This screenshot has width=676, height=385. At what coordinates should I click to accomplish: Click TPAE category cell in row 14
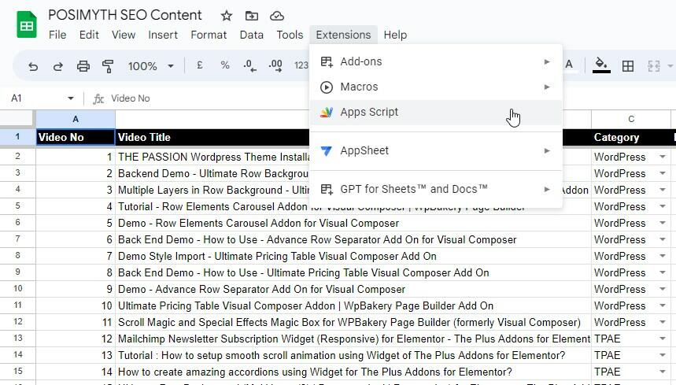tap(630, 355)
